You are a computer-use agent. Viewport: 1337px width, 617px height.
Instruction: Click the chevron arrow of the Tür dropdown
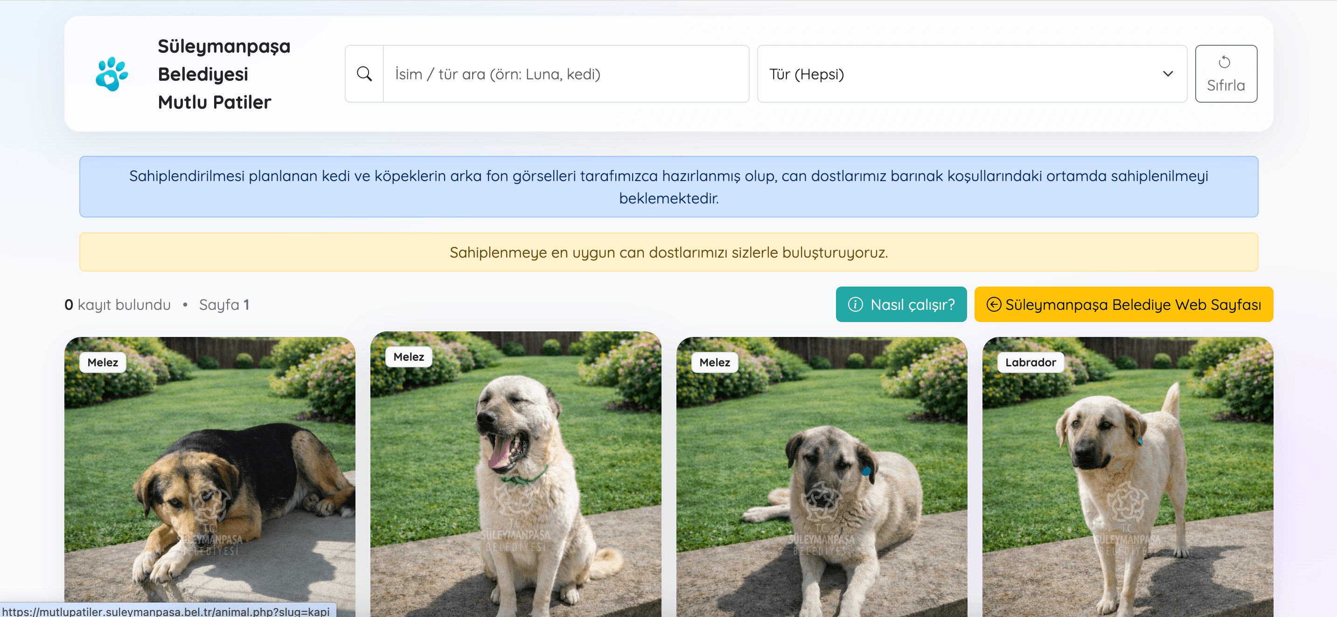point(1168,74)
